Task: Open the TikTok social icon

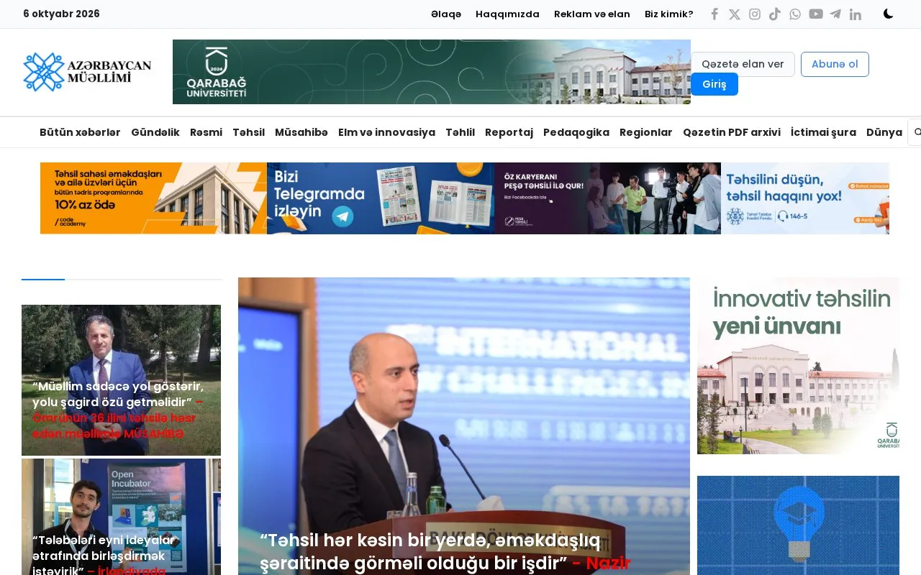Action: [x=775, y=14]
